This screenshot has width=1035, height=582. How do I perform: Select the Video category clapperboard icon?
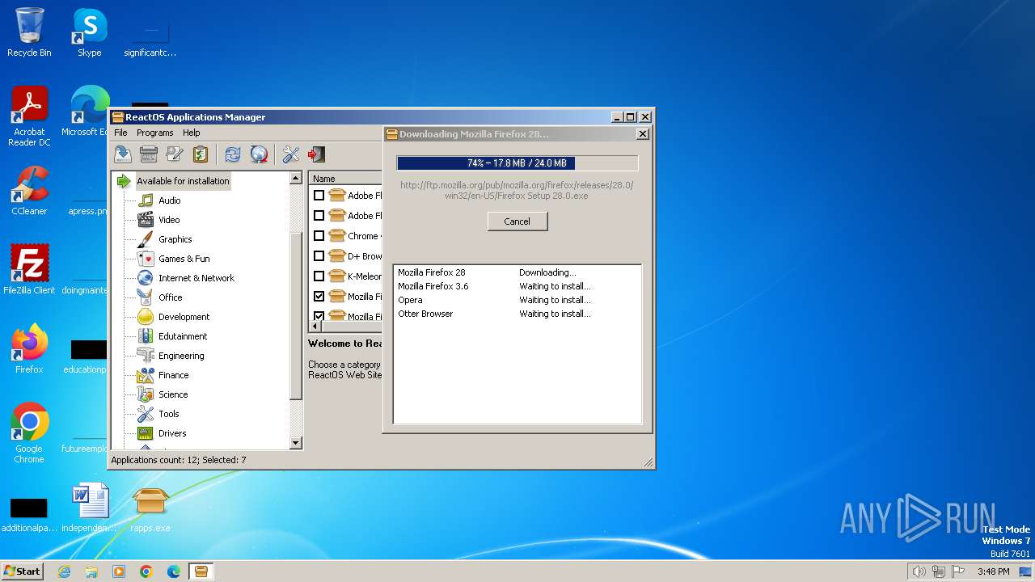(146, 220)
